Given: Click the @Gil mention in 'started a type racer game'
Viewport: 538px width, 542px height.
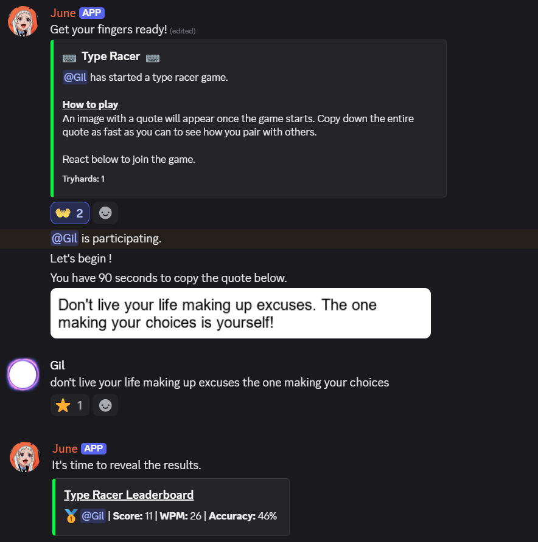Looking at the screenshot, I should [75, 78].
